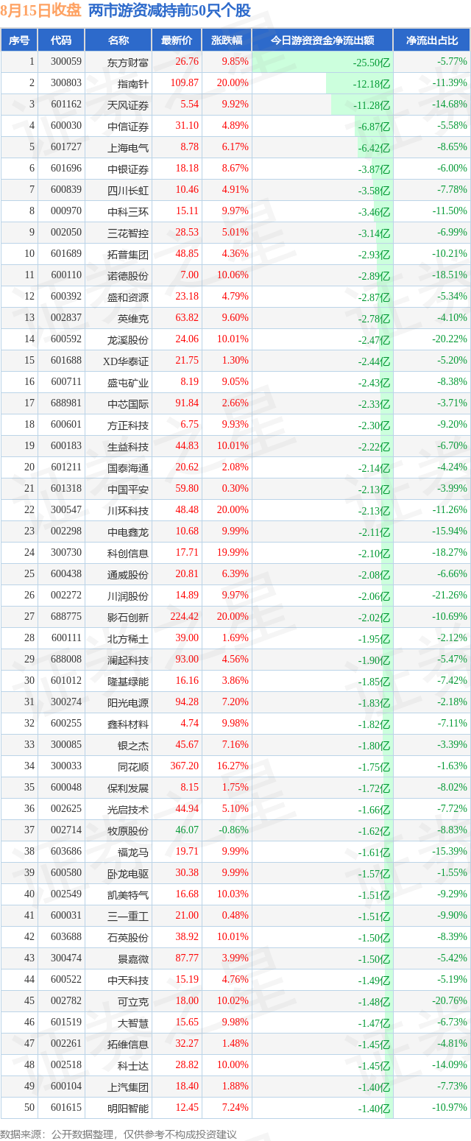Screen dimensions: 471x1141
Task: Select the 上汽集团 stock name
Action: tap(128, 1087)
